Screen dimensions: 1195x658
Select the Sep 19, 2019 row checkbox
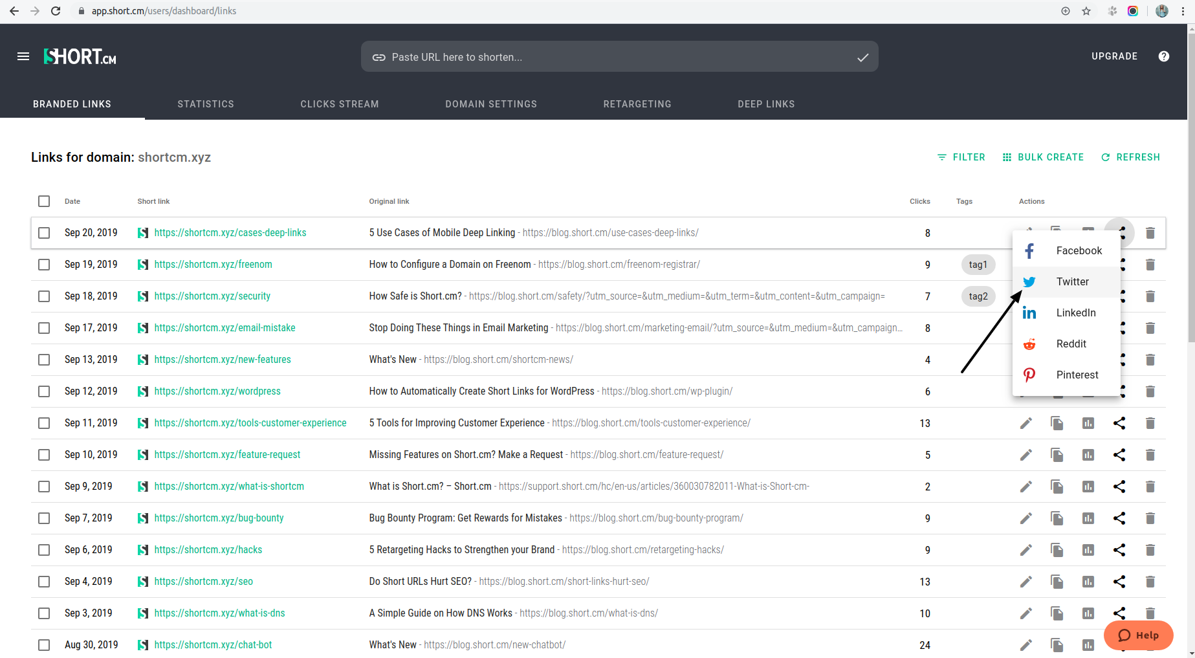pyautogui.click(x=44, y=265)
